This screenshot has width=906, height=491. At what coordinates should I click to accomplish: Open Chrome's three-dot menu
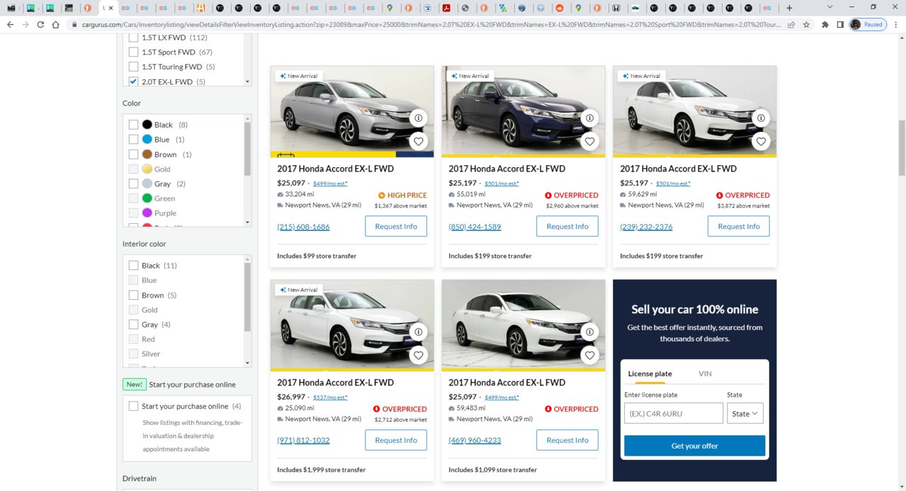895,24
